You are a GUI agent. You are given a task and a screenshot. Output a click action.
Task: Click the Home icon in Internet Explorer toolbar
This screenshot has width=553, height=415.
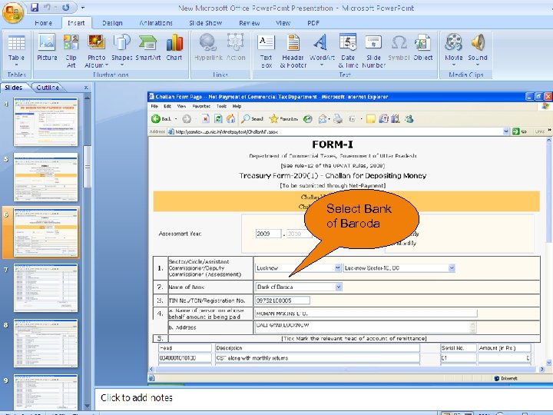(230, 119)
